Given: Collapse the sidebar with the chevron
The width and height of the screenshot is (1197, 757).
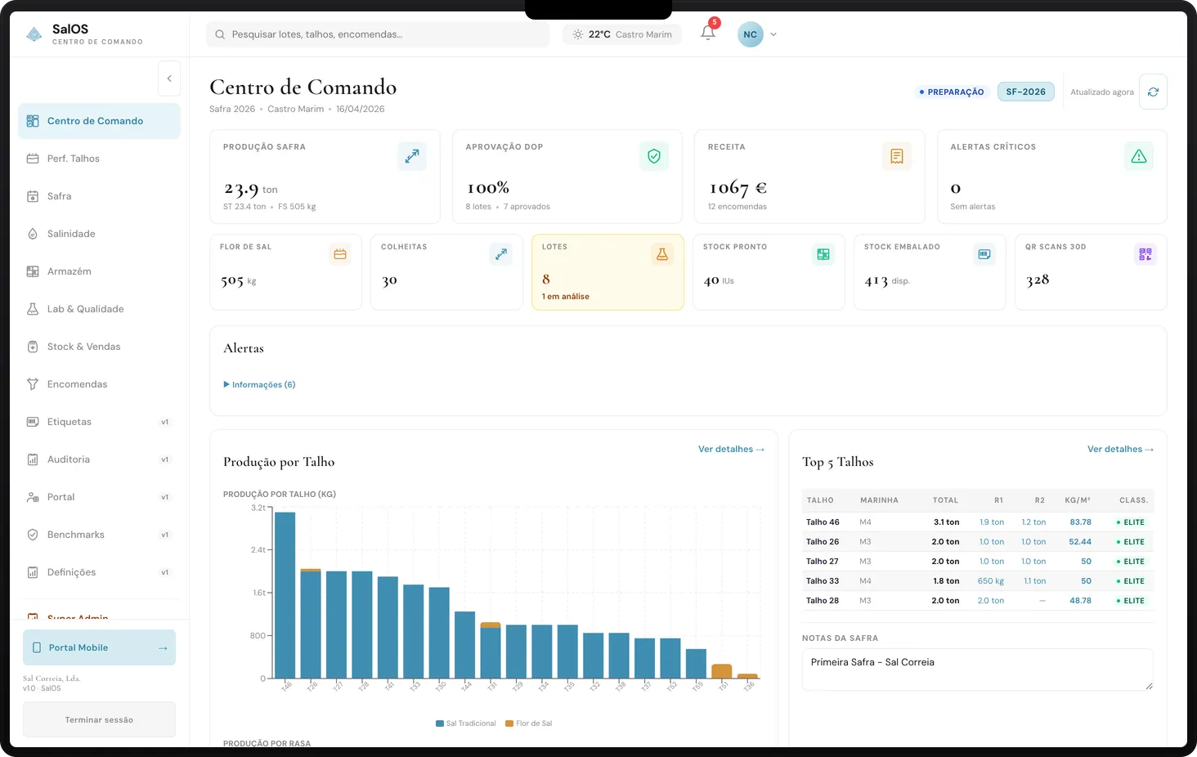Looking at the screenshot, I should (x=169, y=78).
